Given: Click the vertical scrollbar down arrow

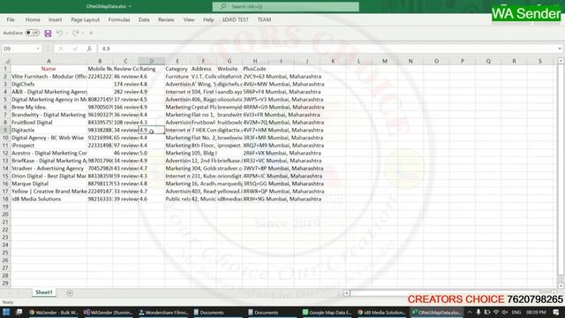Looking at the screenshot, I should coord(561,285).
